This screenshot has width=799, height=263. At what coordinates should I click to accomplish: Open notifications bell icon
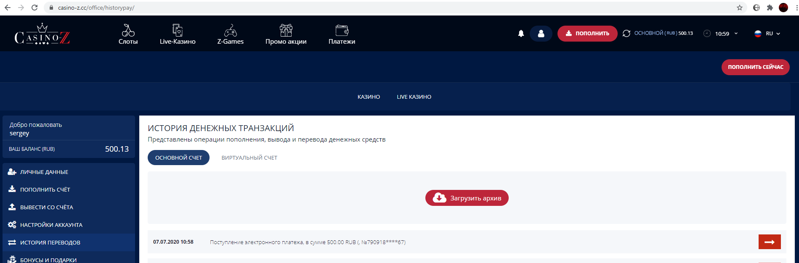(x=521, y=34)
